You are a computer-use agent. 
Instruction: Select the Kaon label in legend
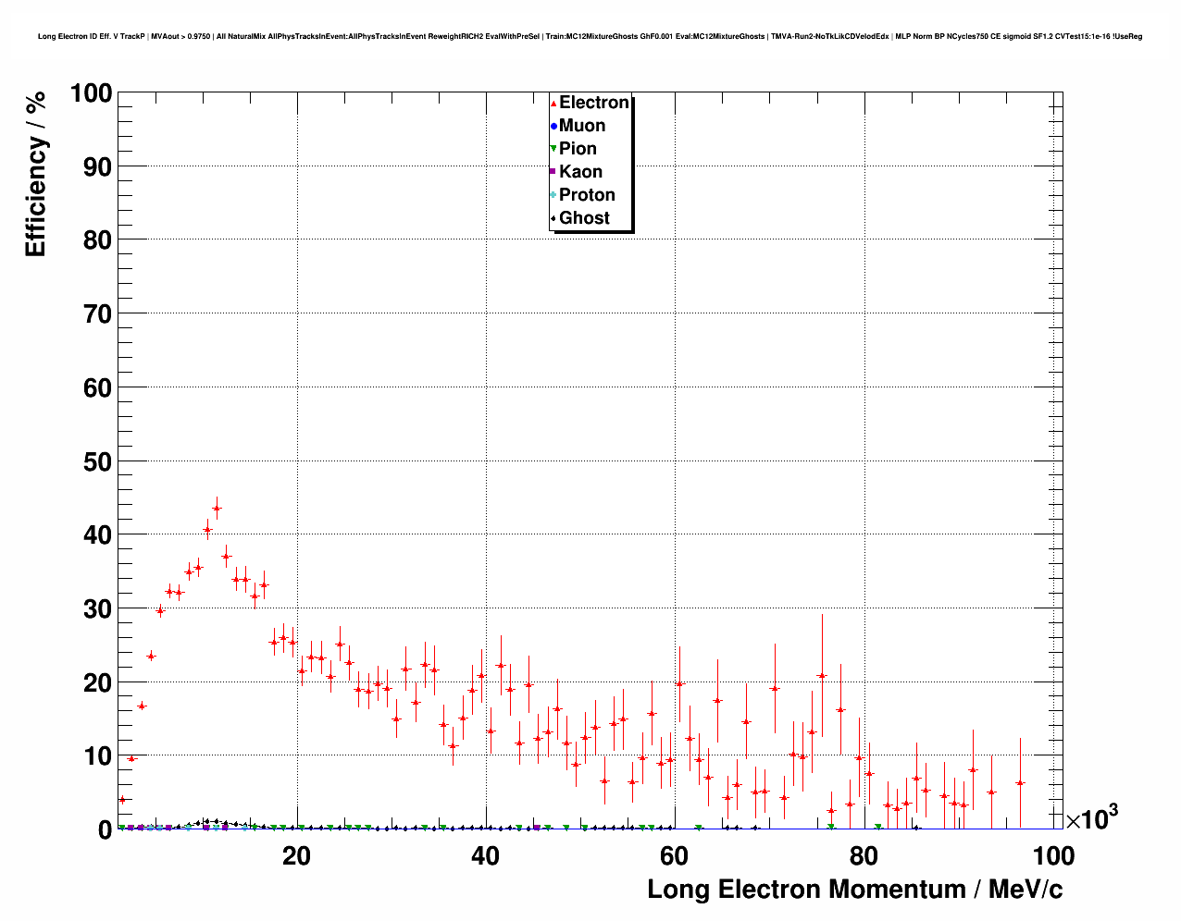tap(580, 172)
